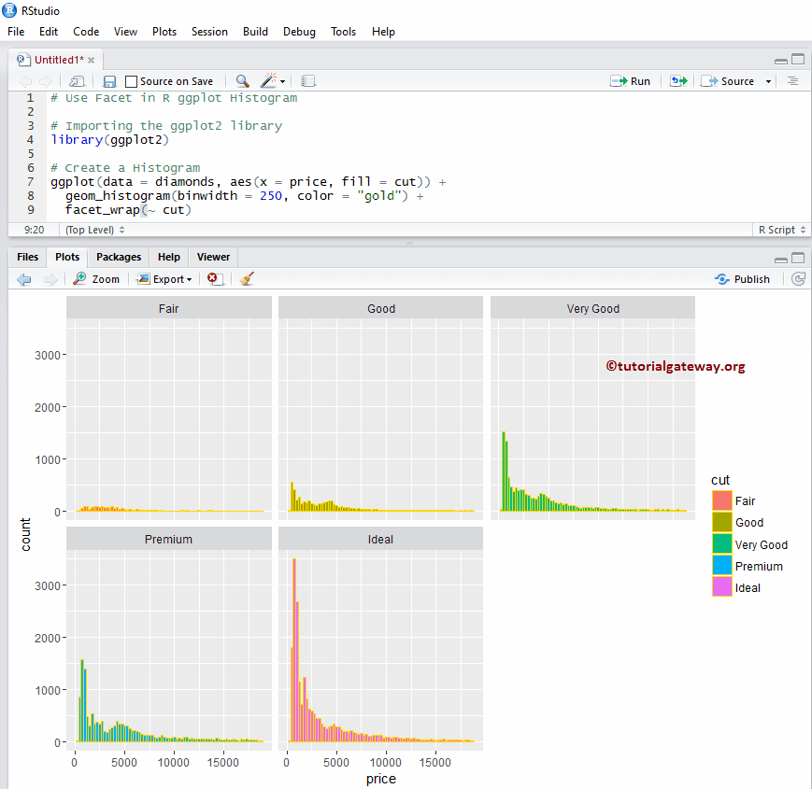The height and width of the screenshot is (789, 812).
Task: Click the Compile Report notebook icon
Action: (308, 80)
